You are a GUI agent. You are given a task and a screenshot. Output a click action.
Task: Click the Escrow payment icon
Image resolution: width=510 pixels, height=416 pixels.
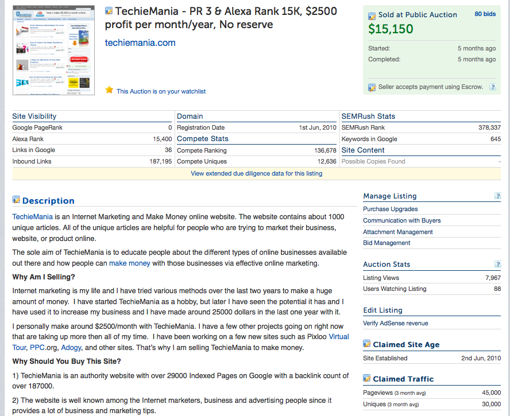click(372, 87)
